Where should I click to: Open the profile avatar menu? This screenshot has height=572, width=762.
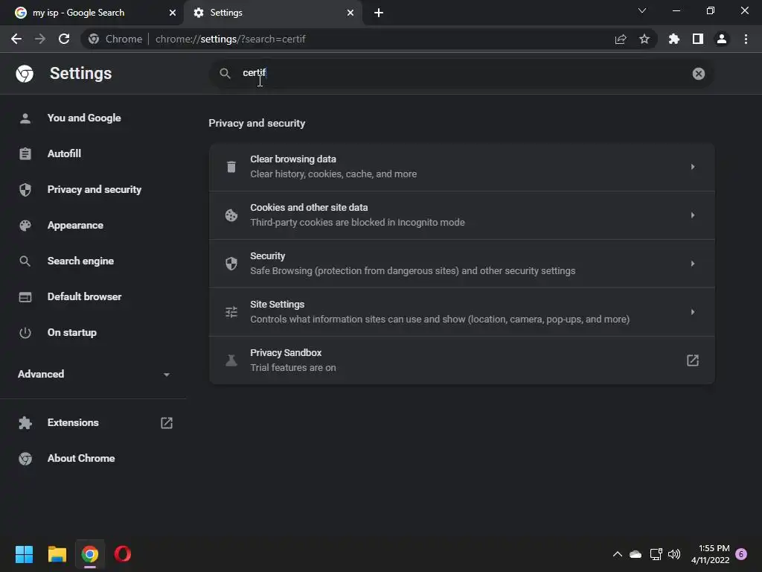pyautogui.click(x=722, y=39)
